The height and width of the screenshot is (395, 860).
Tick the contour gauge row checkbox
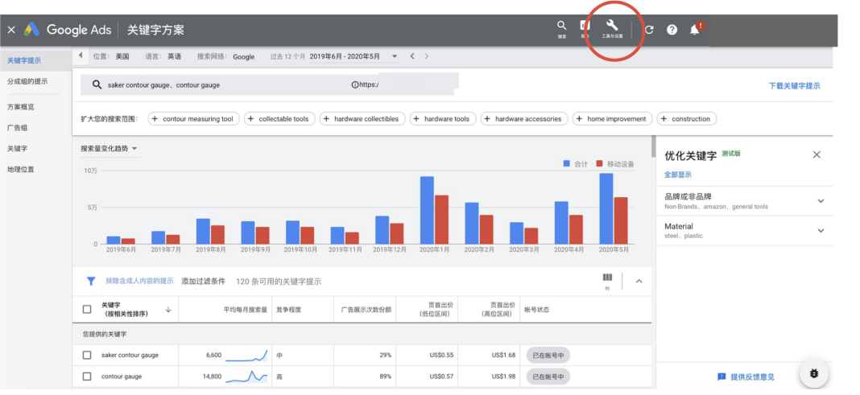pos(87,376)
